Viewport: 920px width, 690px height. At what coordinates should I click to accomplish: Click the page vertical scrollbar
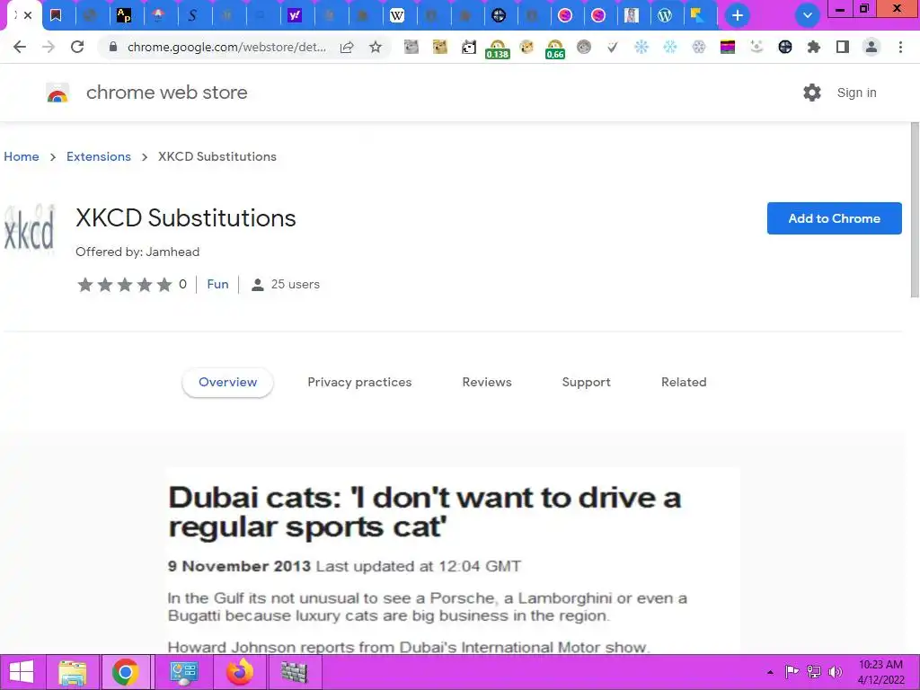[915, 210]
